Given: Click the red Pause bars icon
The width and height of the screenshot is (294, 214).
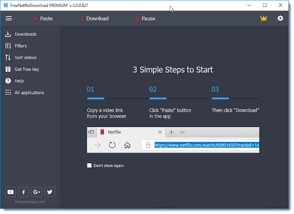Looking at the screenshot, I should pyautogui.click(x=137, y=18).
